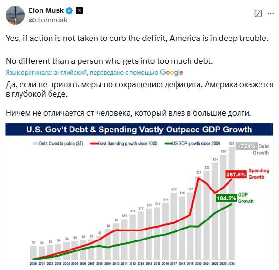Click the gray +724% debt growth label

[247, 146]
